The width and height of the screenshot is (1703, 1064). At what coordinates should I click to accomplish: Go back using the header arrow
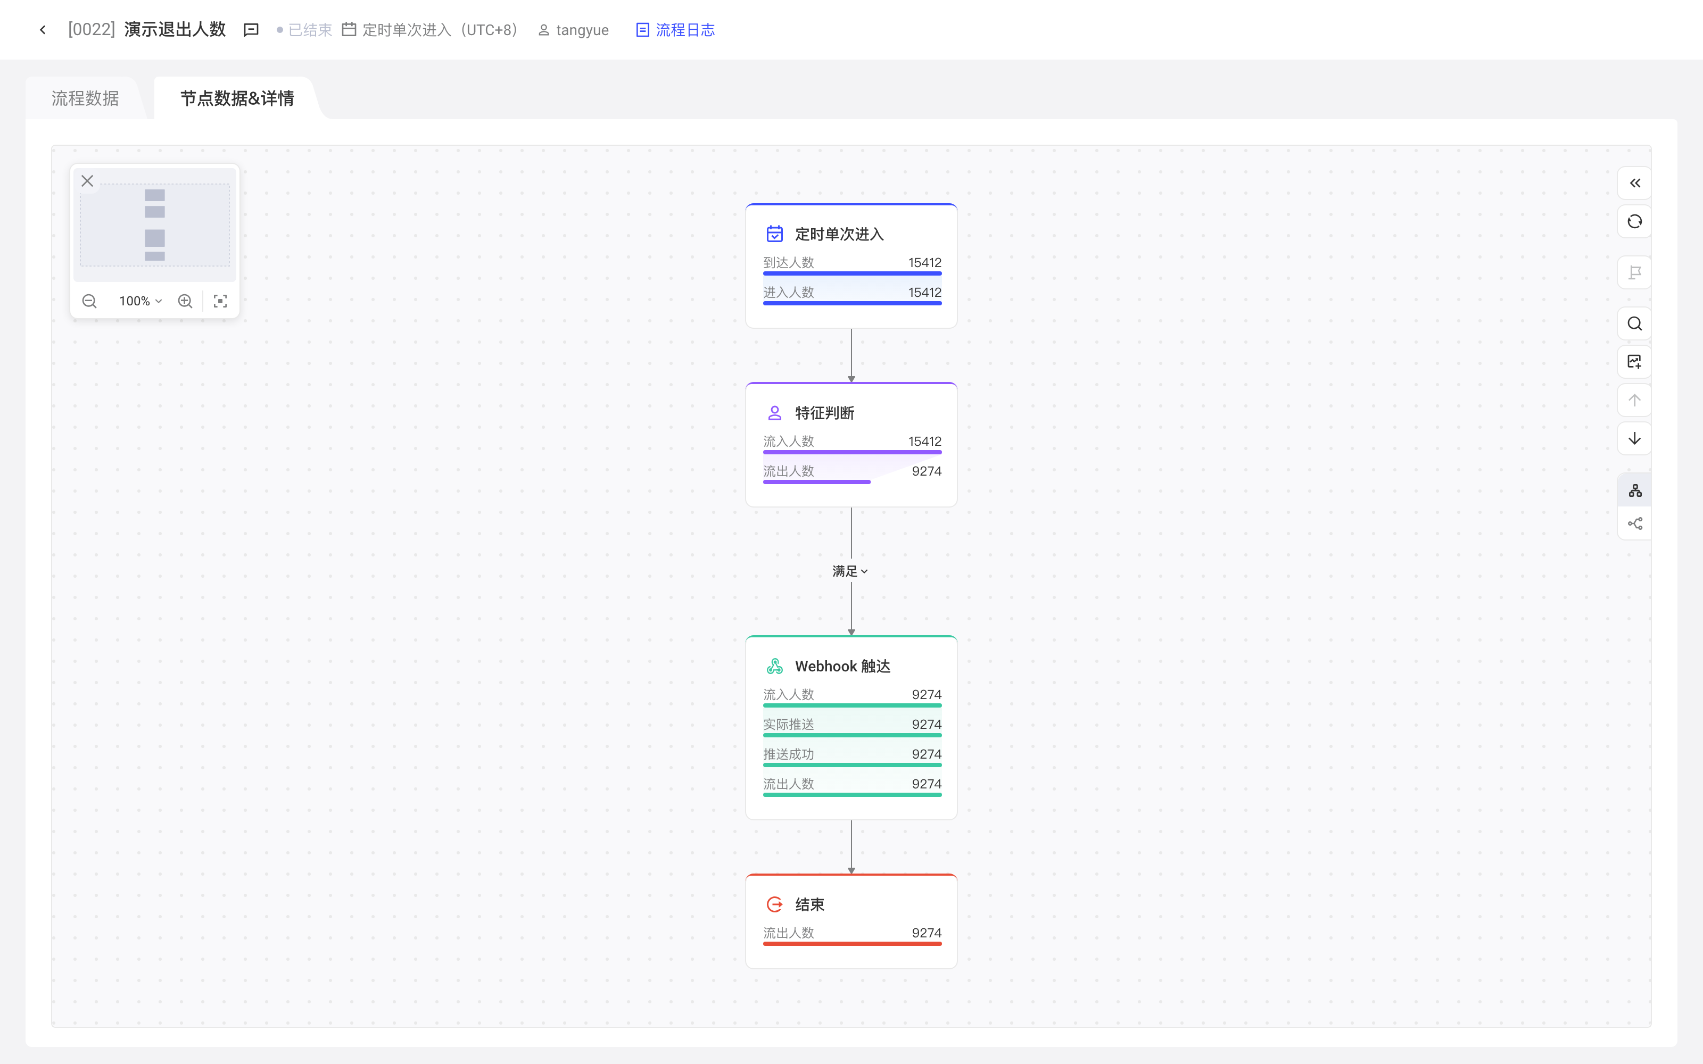point(43,30)
